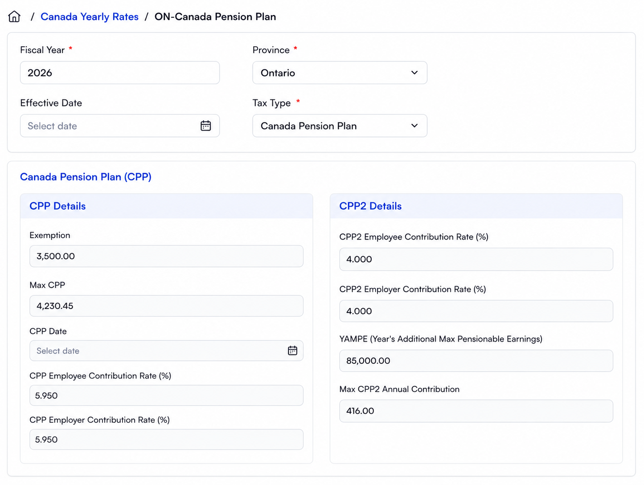
Task: Click the Province label
Action: pos(271,50)
